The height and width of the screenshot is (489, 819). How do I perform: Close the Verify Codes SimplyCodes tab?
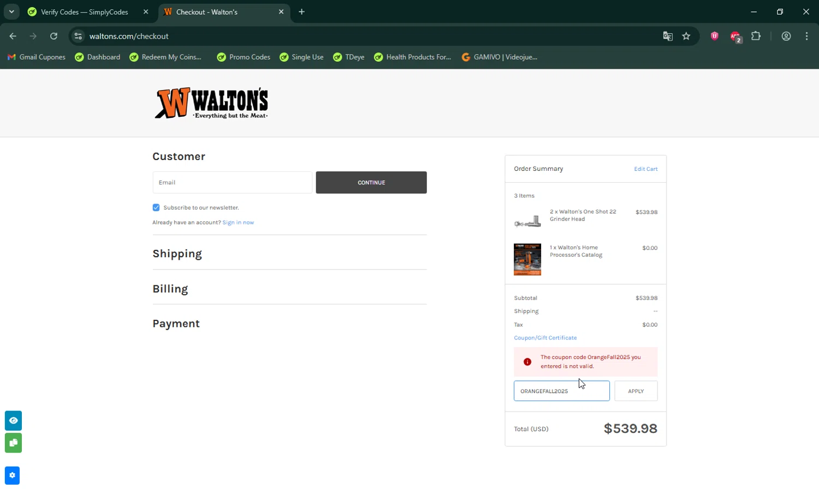(146, 11)
